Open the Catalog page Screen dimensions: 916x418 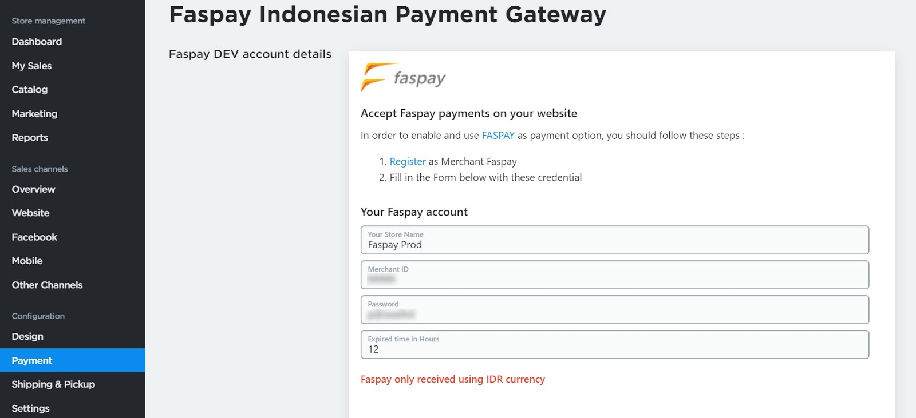click(x=30, y=90)
